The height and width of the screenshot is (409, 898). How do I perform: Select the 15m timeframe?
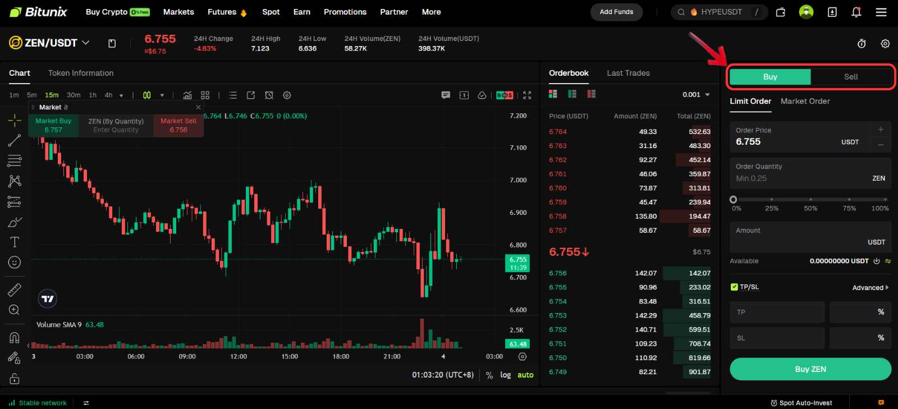pos(52,95)
